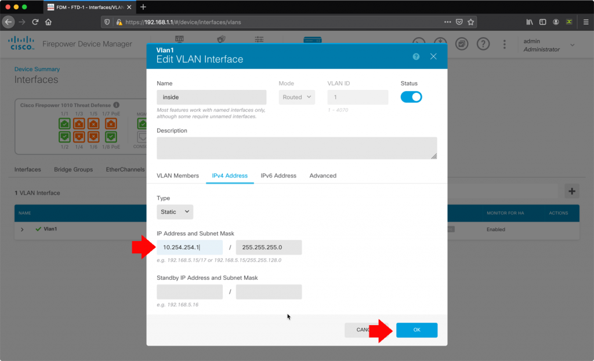Click the info icon next to Threat Defense title
This screenshot has width=594, height=361.
coord(117,105)
